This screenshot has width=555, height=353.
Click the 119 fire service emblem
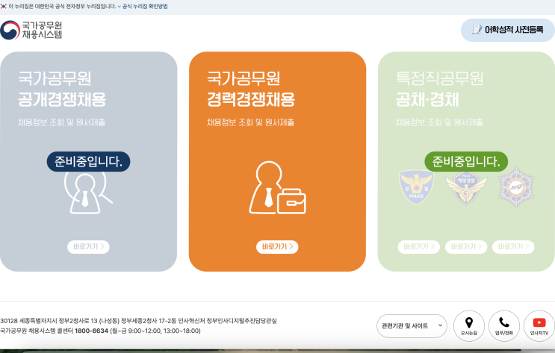click(516, 187)
